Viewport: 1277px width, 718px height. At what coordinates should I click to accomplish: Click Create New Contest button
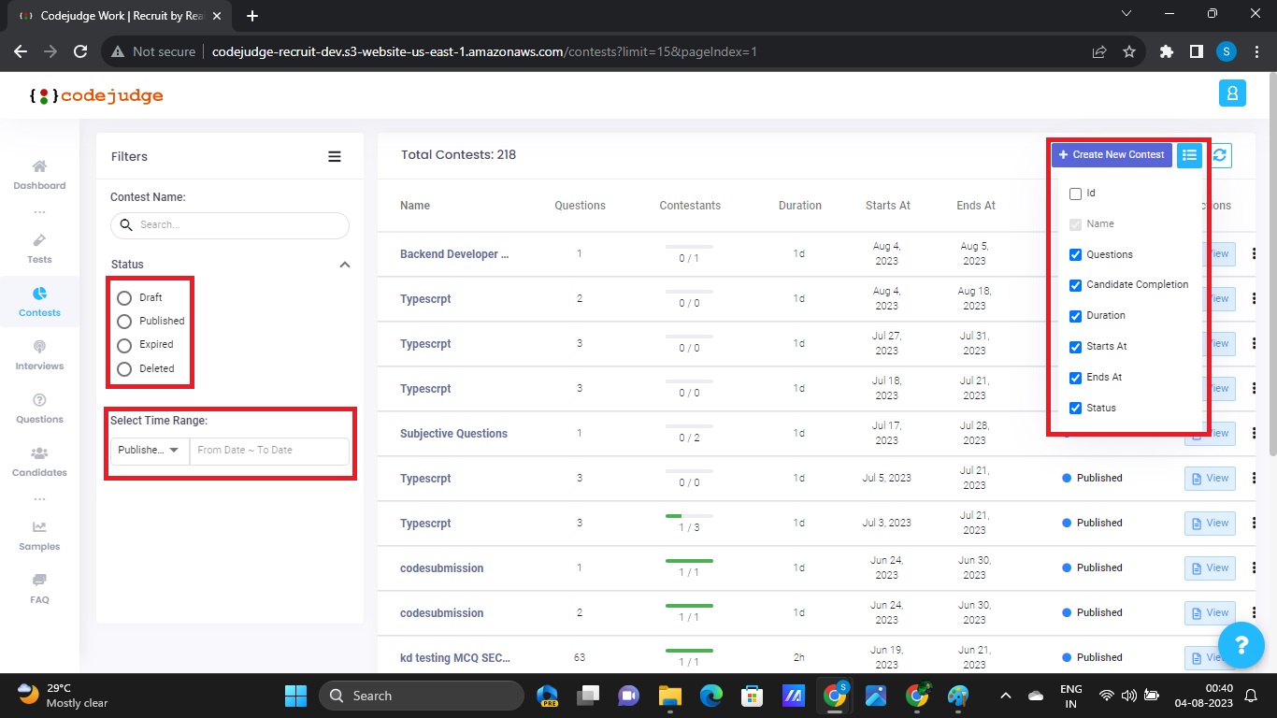1111,155
